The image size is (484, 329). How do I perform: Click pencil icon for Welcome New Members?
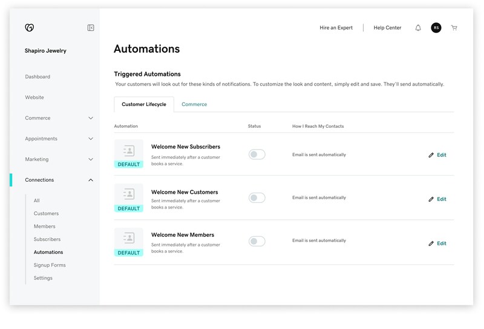click(x=431, y=244)
